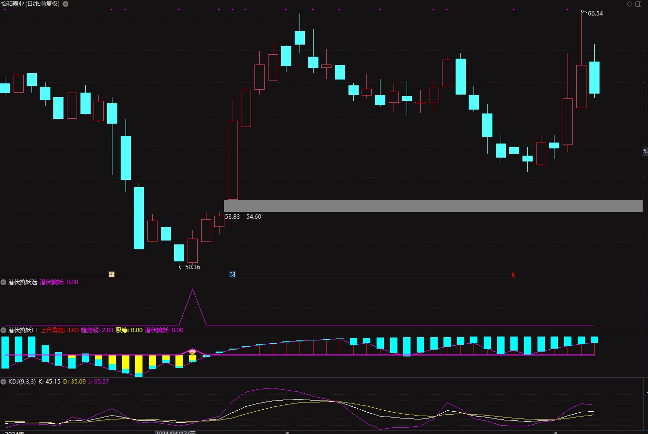Click the 53.83 - 54.60 gap label

coord(243,217)
